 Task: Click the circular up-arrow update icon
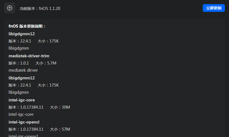coord(10,8)
